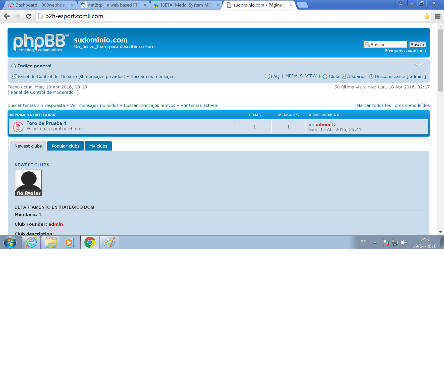Open the Chrome hamburger menu
The width and height of the screenshot is (444, 378).
tap(438, 16)
